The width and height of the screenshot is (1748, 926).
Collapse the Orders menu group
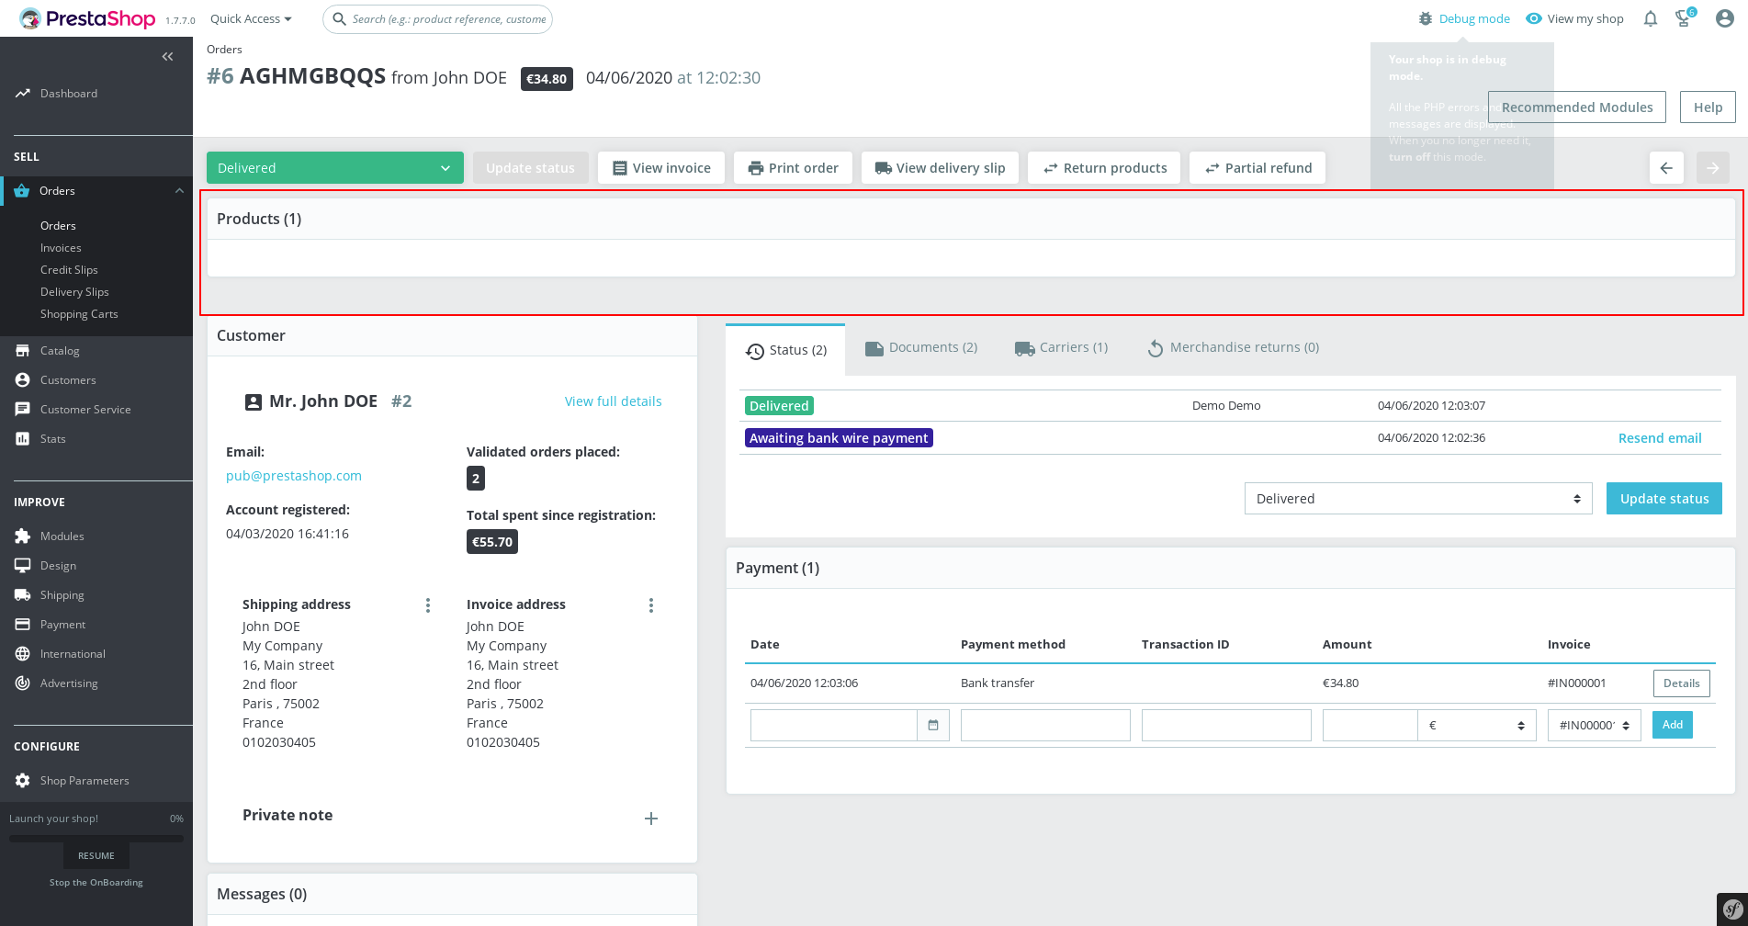coord(178,190)
